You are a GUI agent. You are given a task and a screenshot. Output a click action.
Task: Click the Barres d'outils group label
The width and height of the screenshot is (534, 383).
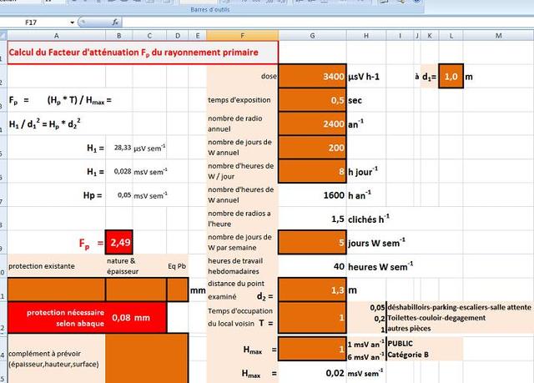pyautogui.click(x=209, y=9)
